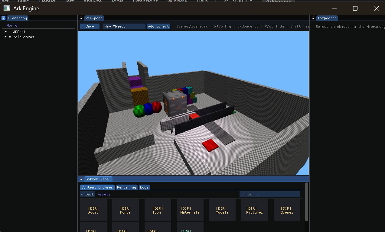Open the Materials directory
385x232 pixels.
190,210
